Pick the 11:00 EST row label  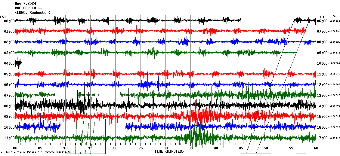click(x=9, y=138)
